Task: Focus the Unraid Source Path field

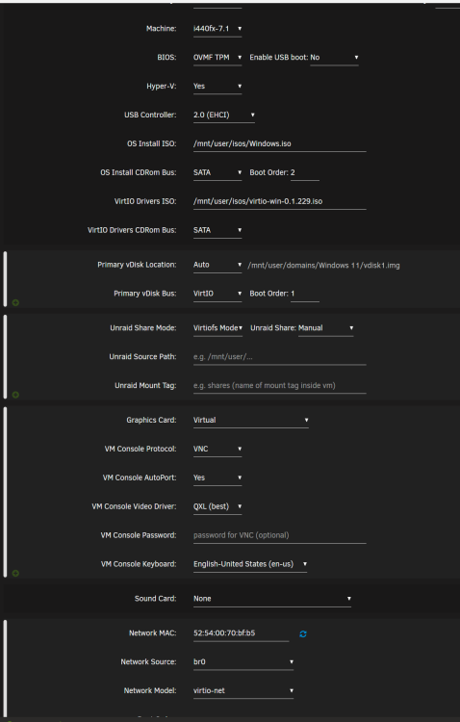Action: [279, 357]
